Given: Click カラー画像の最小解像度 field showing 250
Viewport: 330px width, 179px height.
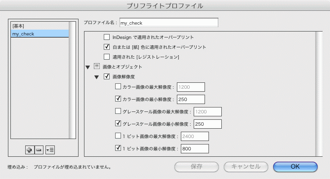Looking at the screenshot, I should click(x=191, y=100).
